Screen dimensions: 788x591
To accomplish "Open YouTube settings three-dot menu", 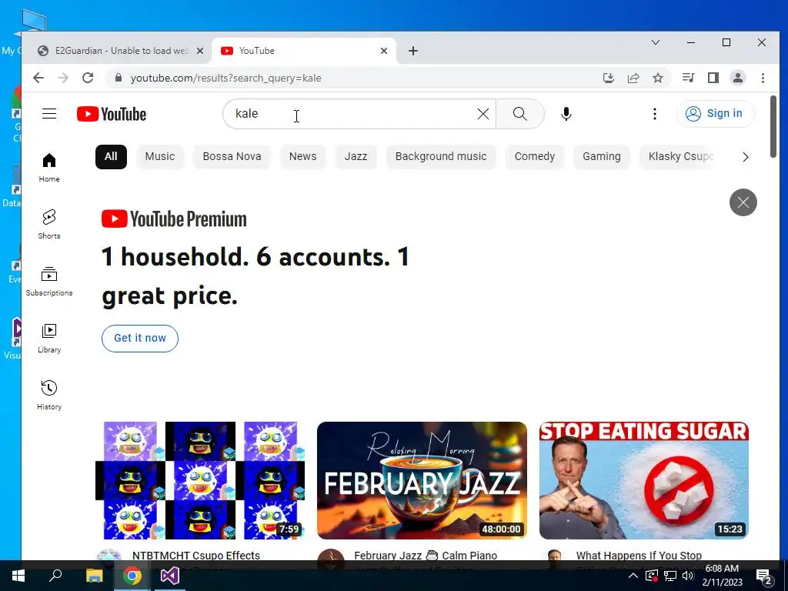I will [654, 114].
